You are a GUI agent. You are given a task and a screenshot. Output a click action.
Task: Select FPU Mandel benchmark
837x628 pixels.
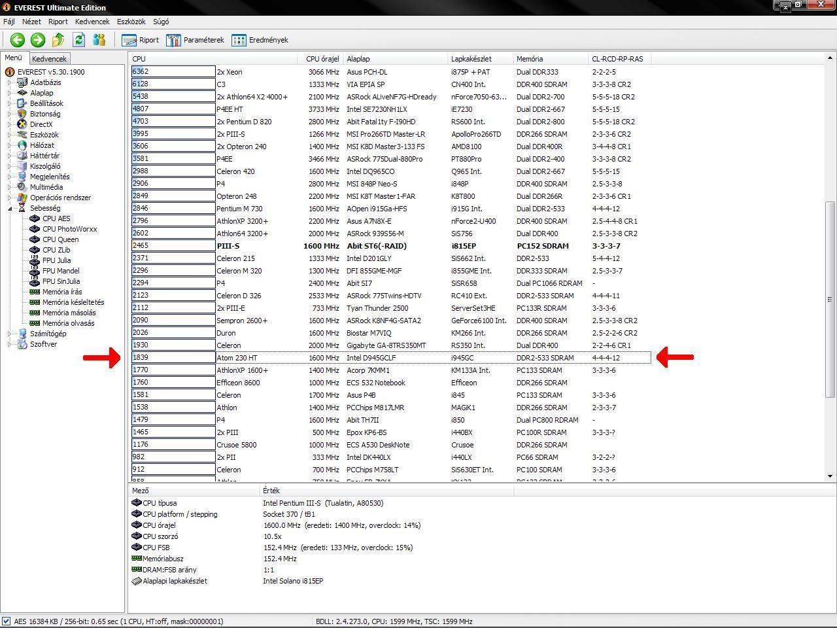point(61,271)
